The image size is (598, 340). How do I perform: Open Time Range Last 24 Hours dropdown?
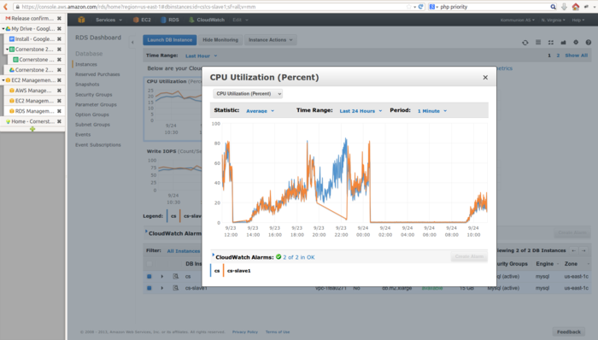[x=361, y=111]
